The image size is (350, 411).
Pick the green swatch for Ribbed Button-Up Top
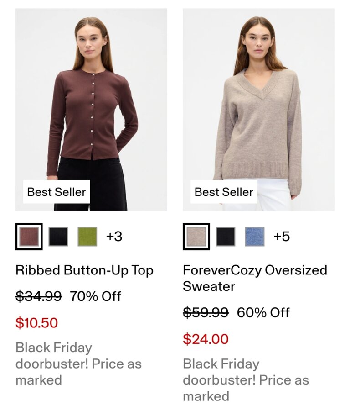(x=87, y=237)
